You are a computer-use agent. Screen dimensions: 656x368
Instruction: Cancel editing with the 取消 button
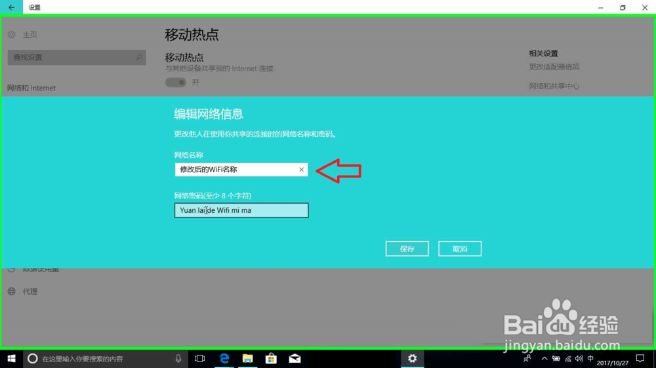tap(460, 249)
